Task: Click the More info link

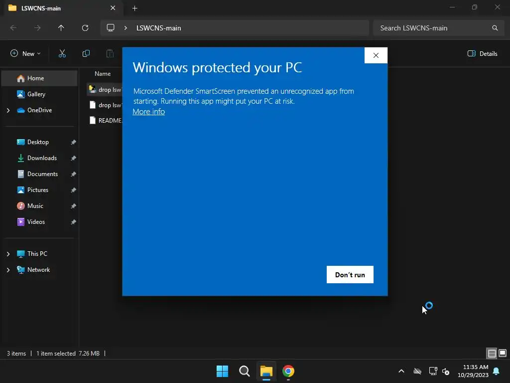Action: pyautogui.click(x=148, y=111)
